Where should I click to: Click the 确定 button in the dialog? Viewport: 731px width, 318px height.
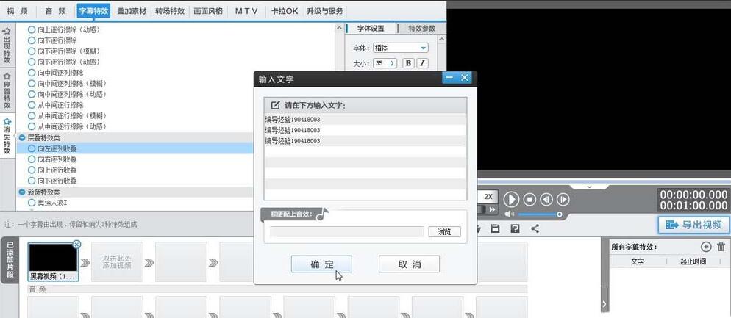(x=321, y=264)
